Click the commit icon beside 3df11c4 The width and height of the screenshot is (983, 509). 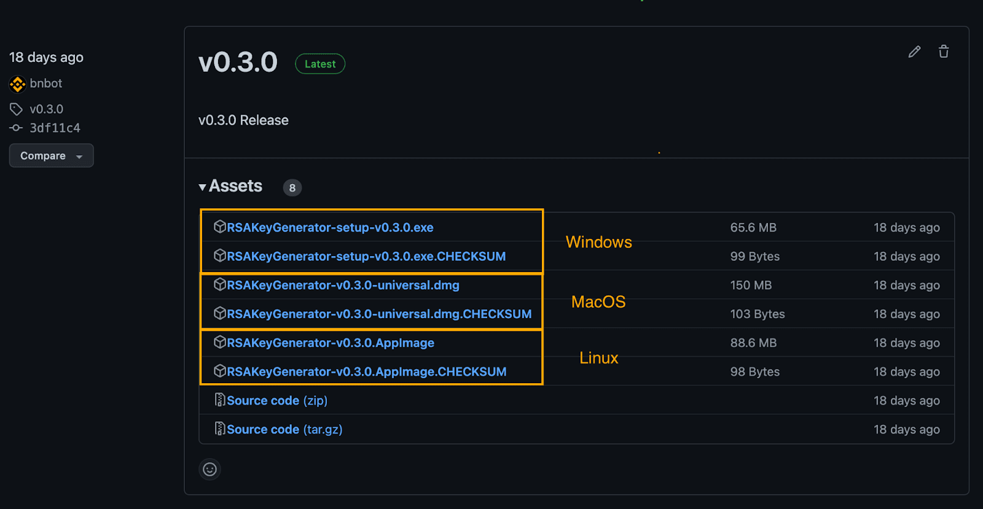16,128
